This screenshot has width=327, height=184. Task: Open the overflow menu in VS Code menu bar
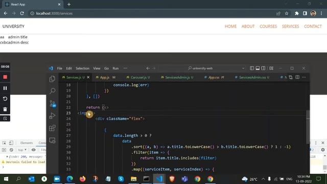(x=125, y=68)
